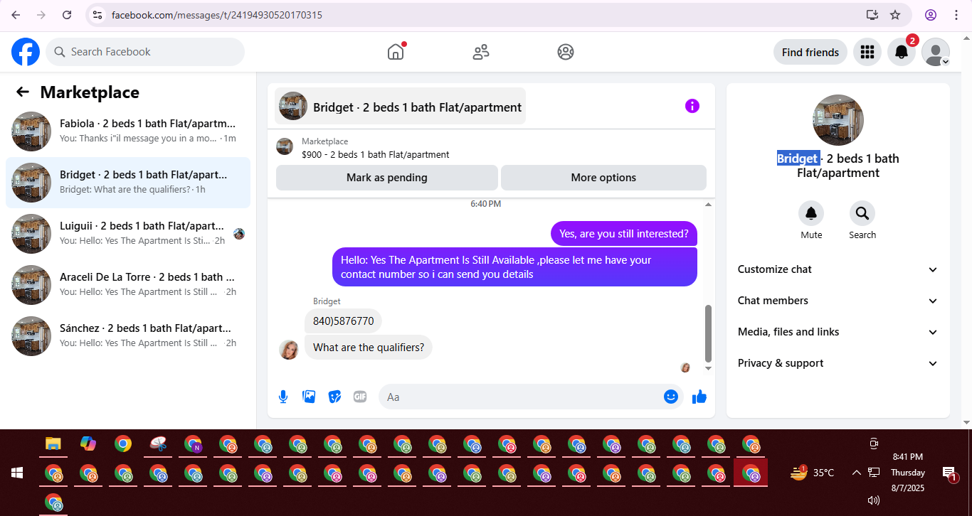The image size is (972, 516).
Task: Focus the Aa message input box
Action: 531,397
